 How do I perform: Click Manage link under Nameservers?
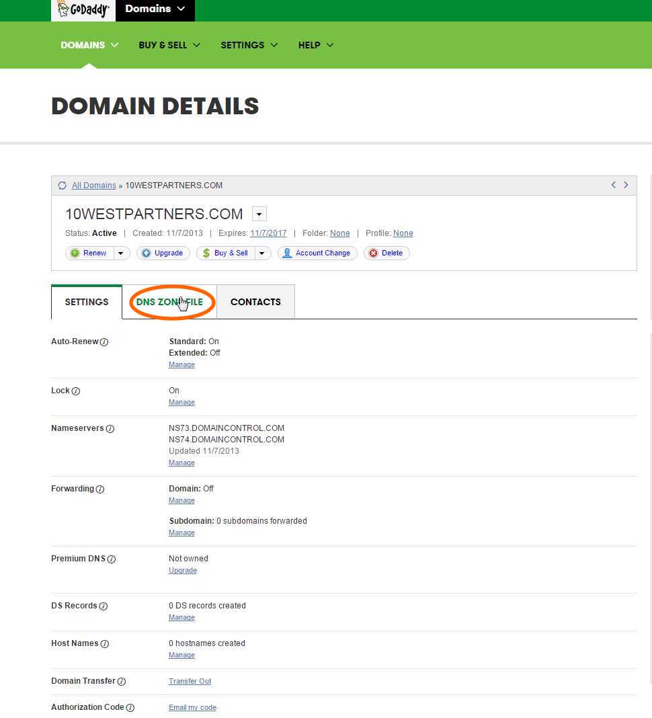click(181, 463)
